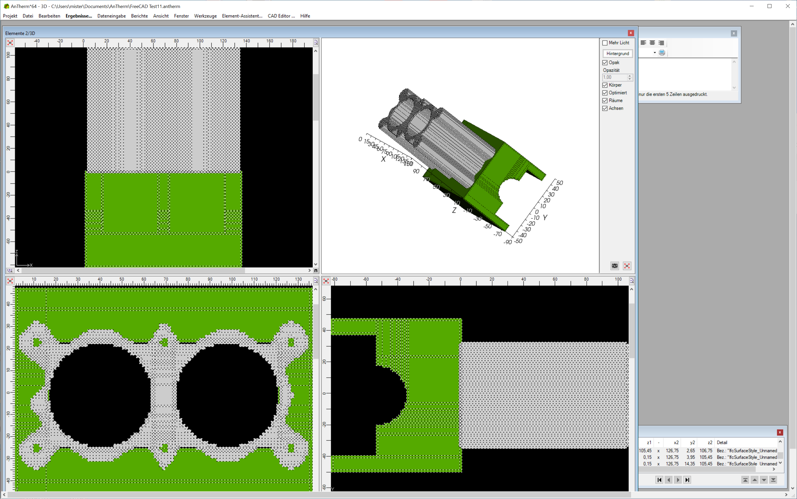
Task: Increase Opazität with stepper up arrow
Action: click(629, 76)
